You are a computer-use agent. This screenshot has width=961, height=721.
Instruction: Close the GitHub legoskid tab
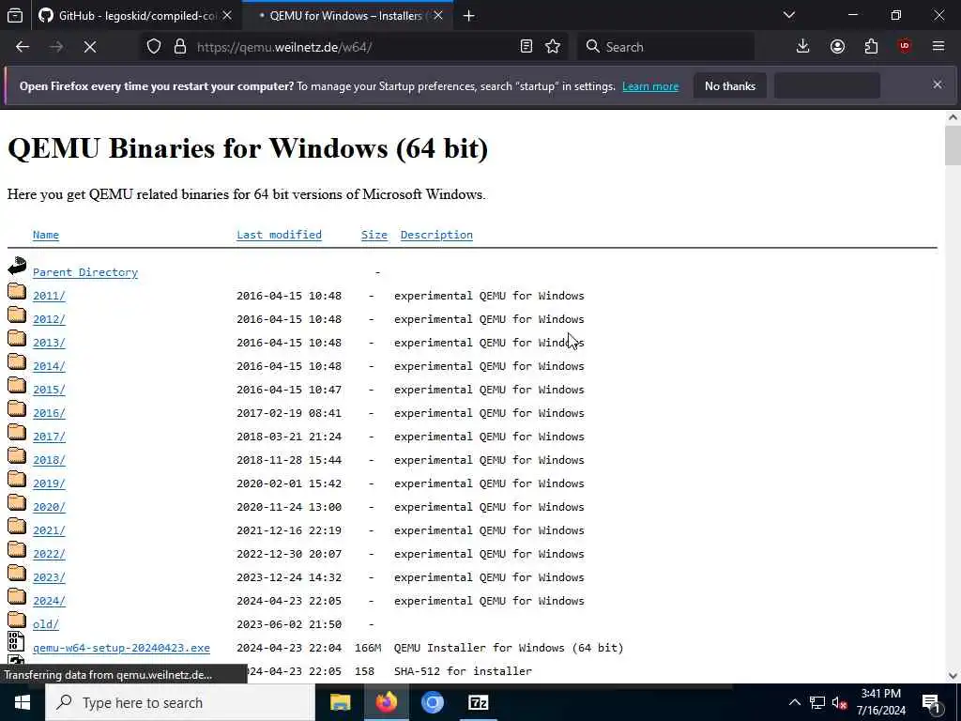pyautogui.click(x=227, y=16)
